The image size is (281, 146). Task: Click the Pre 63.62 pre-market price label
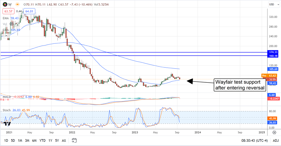coord(269,76)
